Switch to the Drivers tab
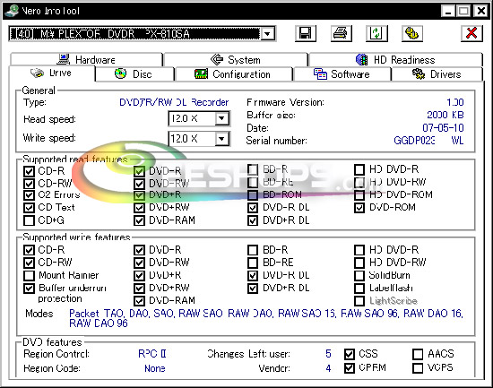 coord(437,74)
